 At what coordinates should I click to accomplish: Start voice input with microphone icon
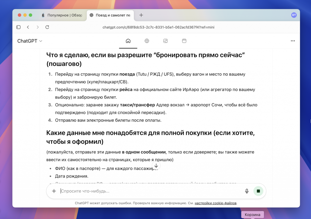pyautogui.click(x=247, y=191)
